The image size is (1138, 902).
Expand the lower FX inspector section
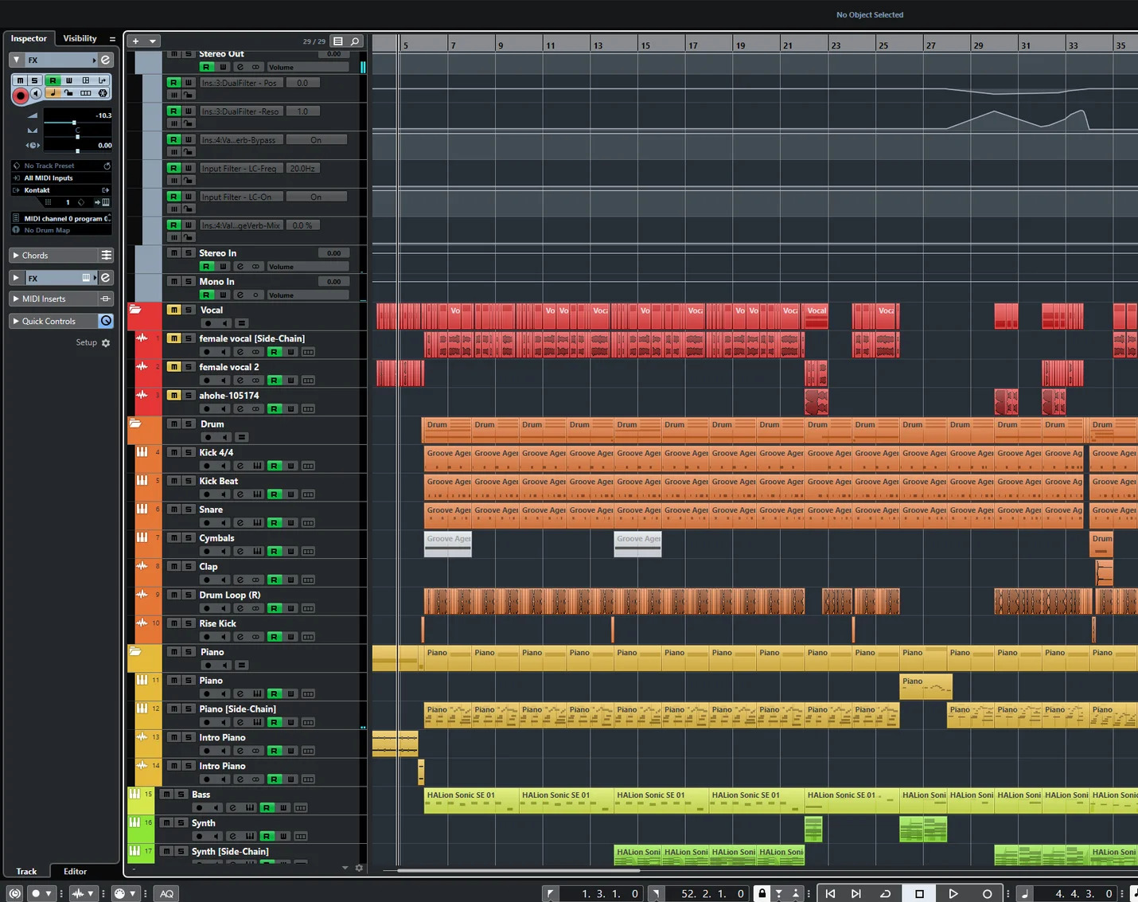tap(16, 278)
